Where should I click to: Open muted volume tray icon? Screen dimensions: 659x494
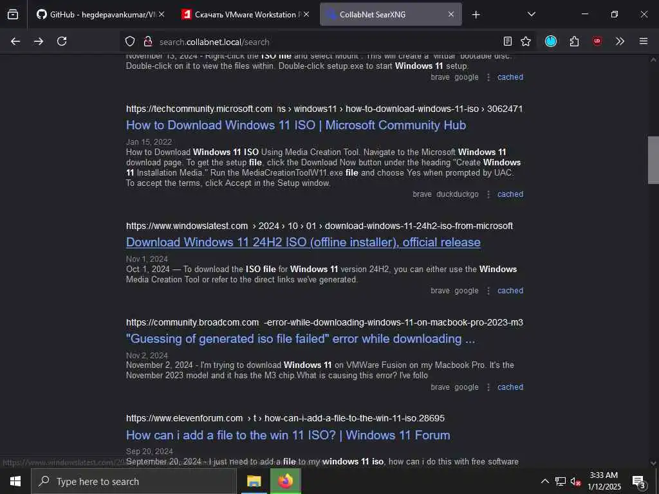click(575, 482)
